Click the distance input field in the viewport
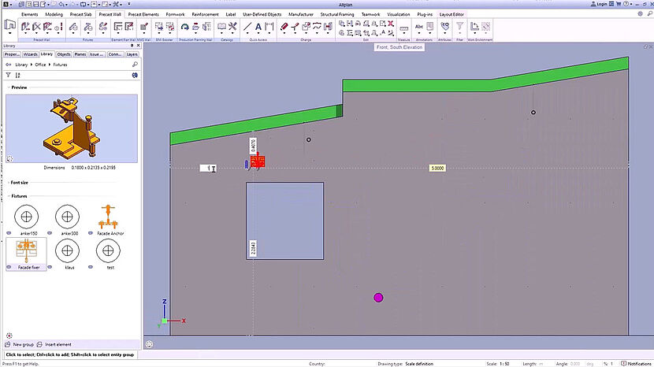654x367 pixels. tap(208, 168)
